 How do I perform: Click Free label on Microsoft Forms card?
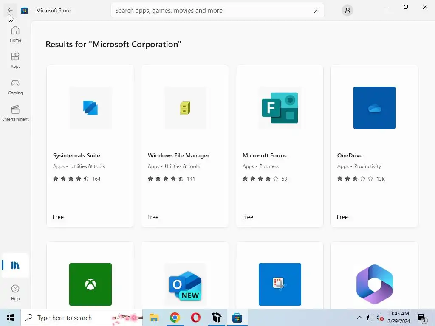(248, 217)
